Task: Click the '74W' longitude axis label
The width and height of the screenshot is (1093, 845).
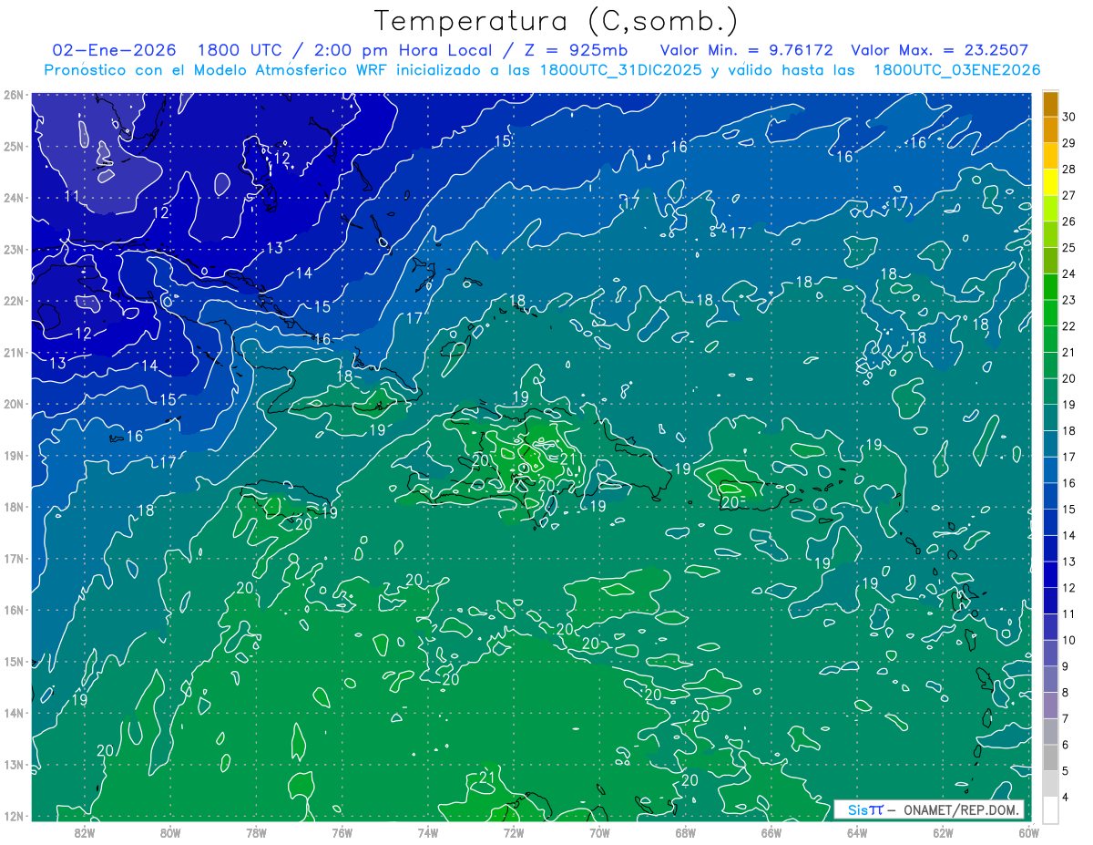Action: click(427, 831)
